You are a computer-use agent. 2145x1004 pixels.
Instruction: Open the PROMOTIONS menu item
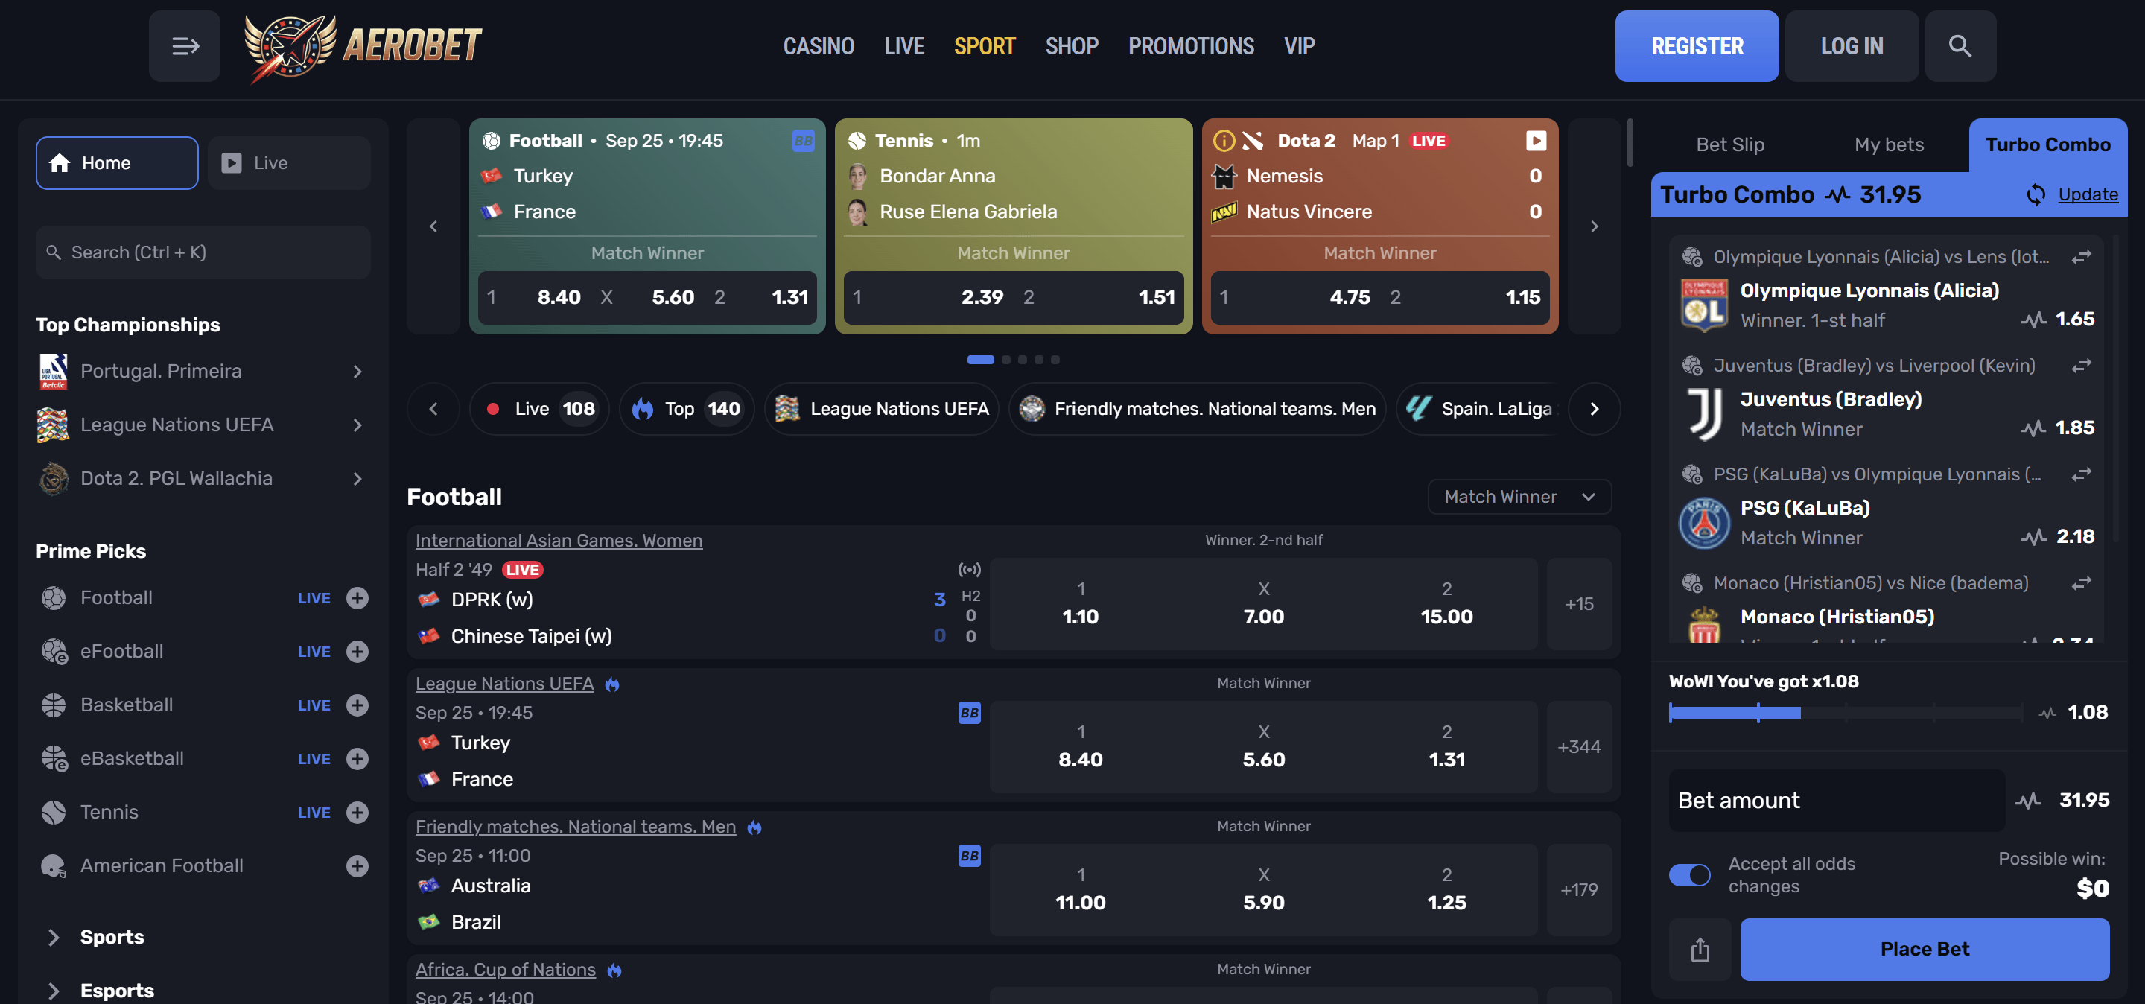[x=1190, y=45]
